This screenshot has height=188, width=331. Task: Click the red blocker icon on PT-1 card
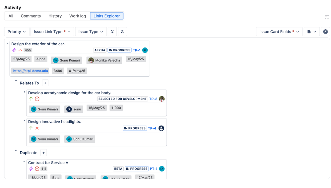tap(37, 169)
